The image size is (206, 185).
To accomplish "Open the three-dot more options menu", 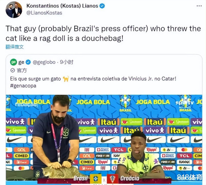I will [199, 6].
